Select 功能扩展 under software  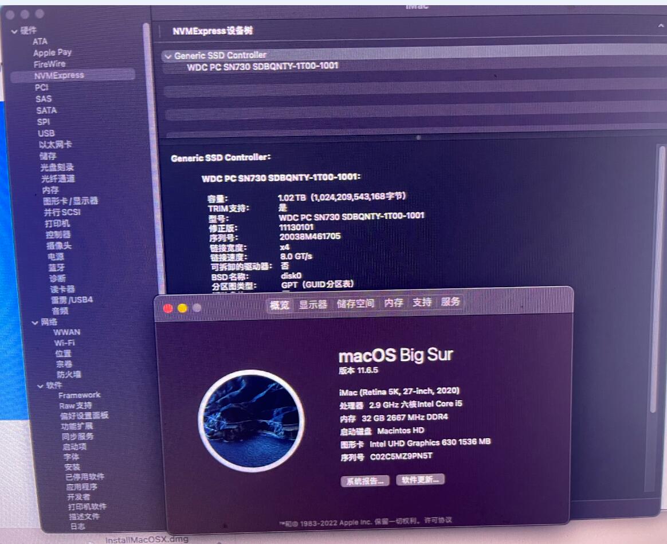77,426
